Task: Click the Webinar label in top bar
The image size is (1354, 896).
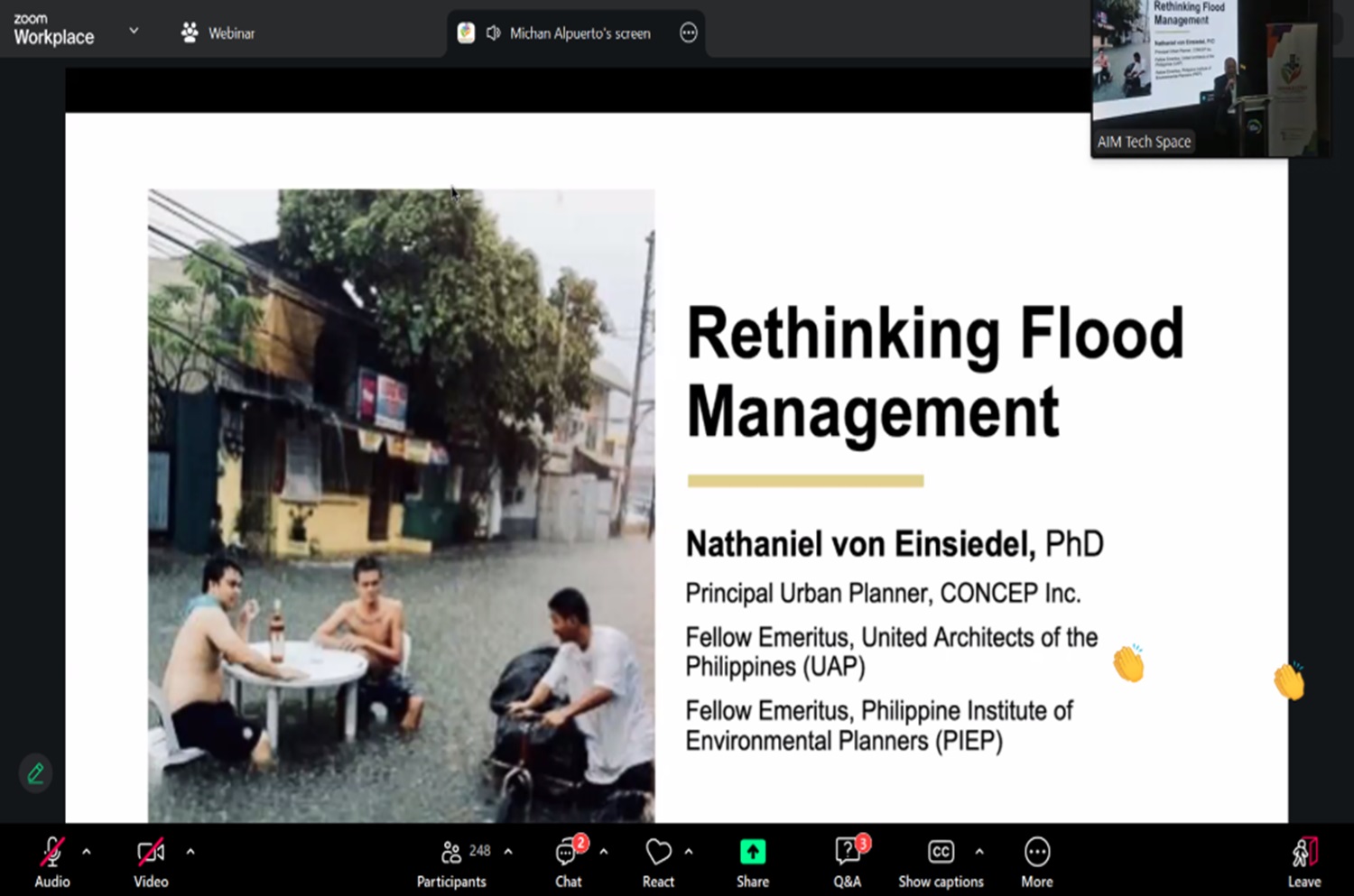Action: [231, 33]
